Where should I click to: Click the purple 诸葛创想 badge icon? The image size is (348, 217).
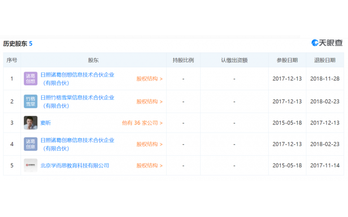coord(30,79)
